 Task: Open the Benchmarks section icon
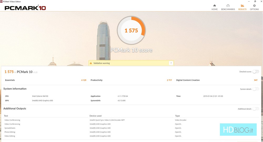(228, 6)
